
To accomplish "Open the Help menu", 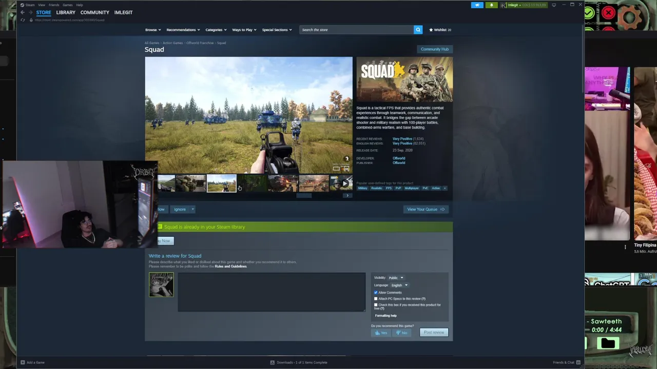I will coord(80,5).
